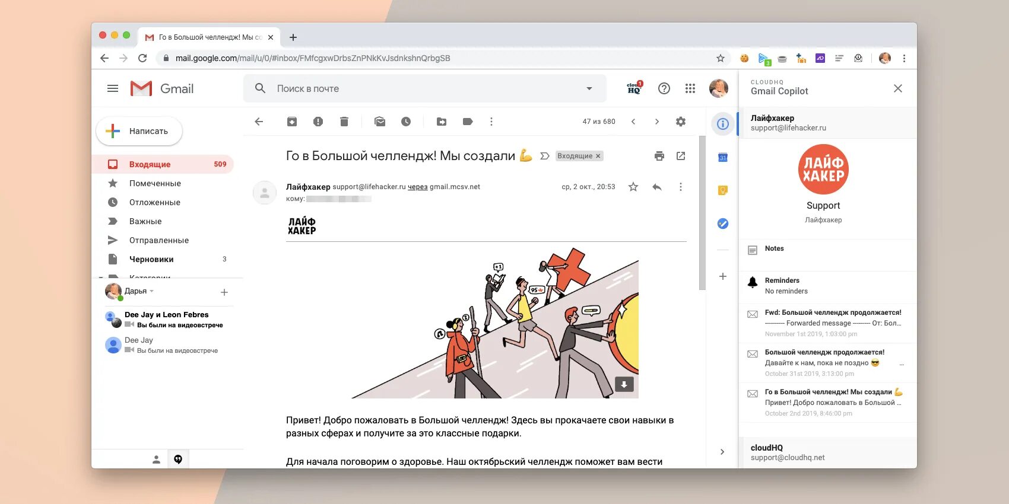1009x504 pixels.
Task: Open Помеченные folder
Action: [163, 183]
